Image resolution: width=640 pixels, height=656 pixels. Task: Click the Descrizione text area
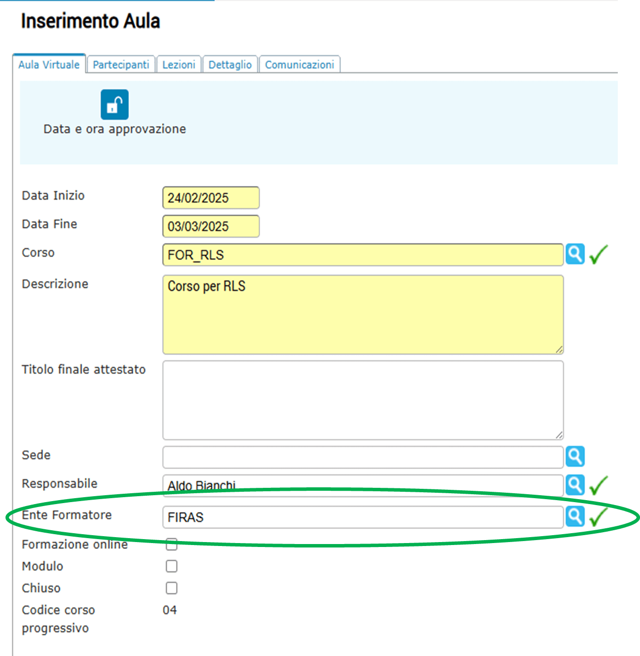pyautogui.click(x=363, y=315)
